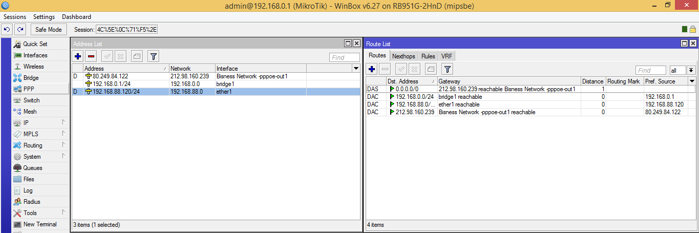The height and width of the screenshot is (233, 699).
Task: Select address row 80.249.84.122
Action: (x=216, y=76)
